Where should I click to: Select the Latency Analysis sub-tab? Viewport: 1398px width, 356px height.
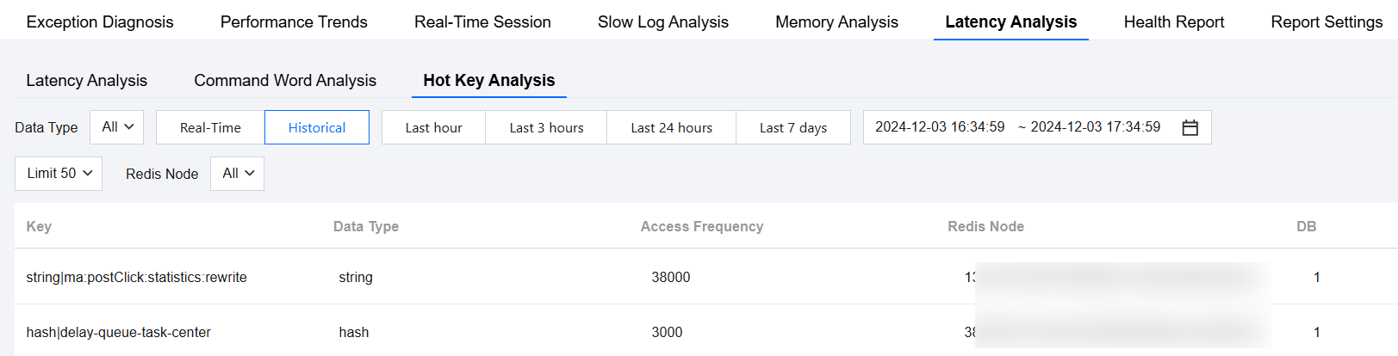coord(86,81)
